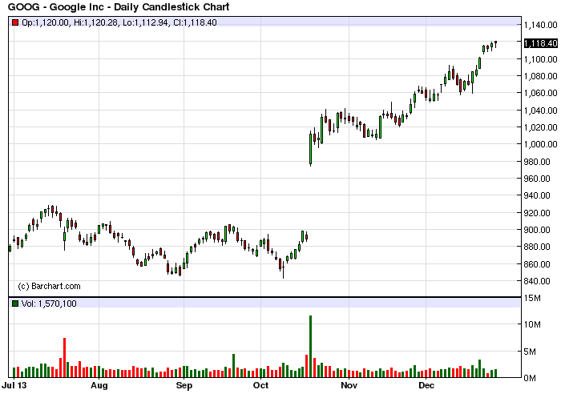Image resolution: width=561 pixels, height=410 pixels.
Task: Click the red OHLC legend square
Action: click(x=15, y=22)
